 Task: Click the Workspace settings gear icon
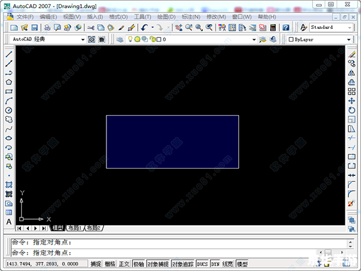(x=91, y=39)
